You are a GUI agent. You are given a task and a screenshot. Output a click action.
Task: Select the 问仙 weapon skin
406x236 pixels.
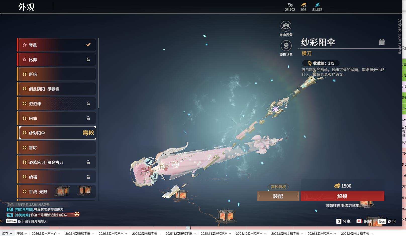[x=57, y=118]
